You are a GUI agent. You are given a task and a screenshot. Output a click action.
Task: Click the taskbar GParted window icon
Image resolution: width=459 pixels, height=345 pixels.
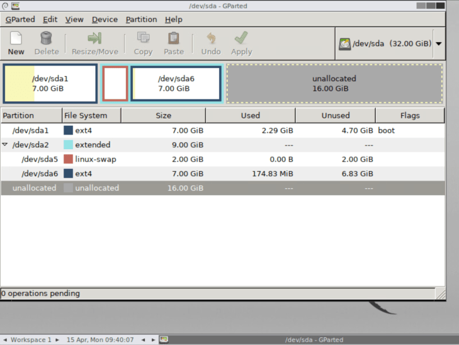[x=164, y=339]
